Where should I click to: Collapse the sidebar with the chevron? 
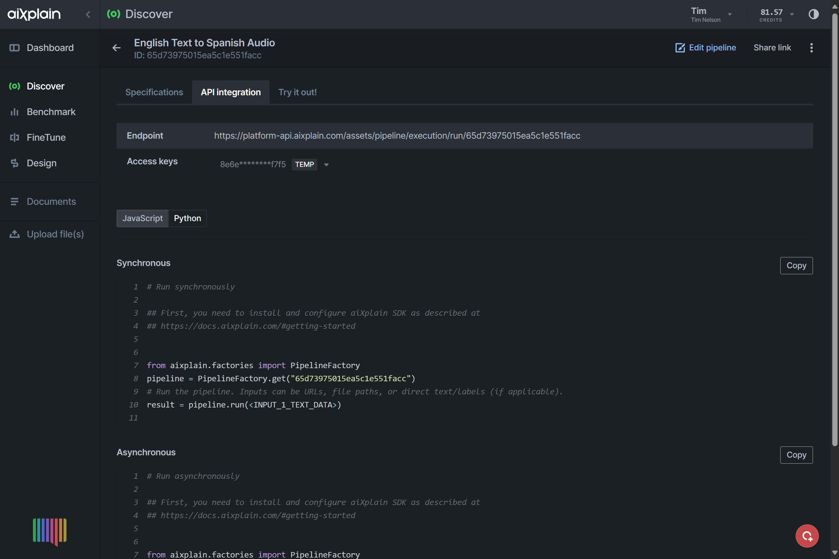(x=88, y=14)
